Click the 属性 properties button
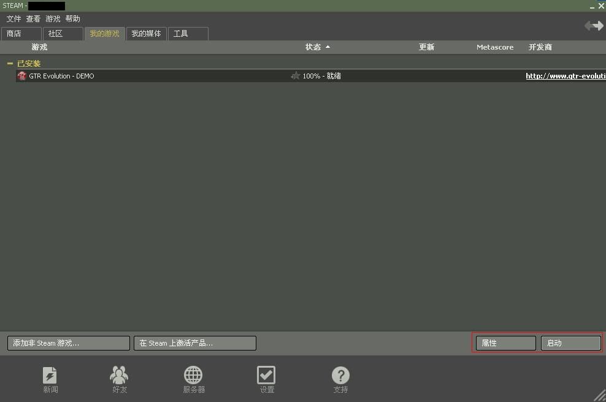This screenshot has width=606, height=402. (x=506, y=343)
